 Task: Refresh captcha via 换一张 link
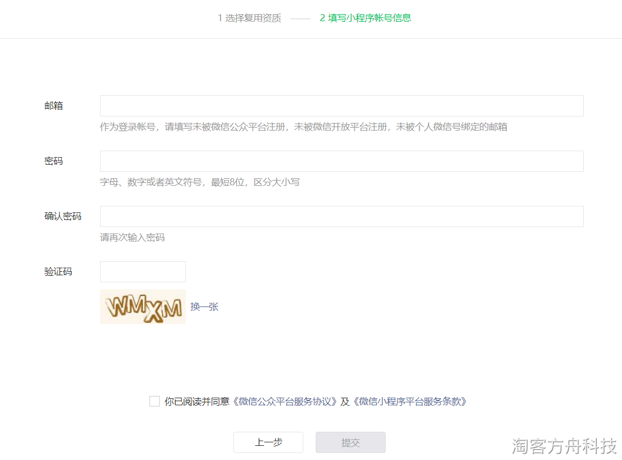[204, 307]
